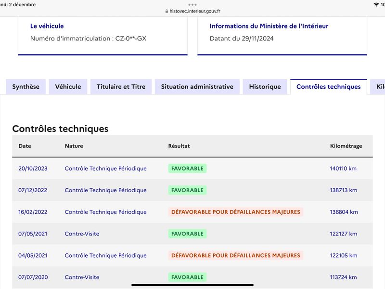Click Contrôle Technique Périodique in the 16/02/2022 row
385x289 pixels.
pos(105,212)
